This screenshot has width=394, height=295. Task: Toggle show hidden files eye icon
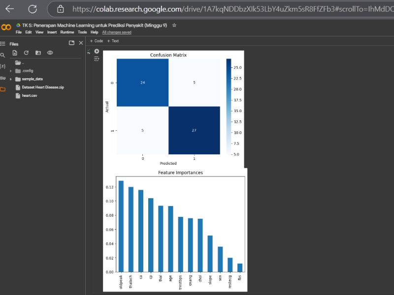click(50, 53)
